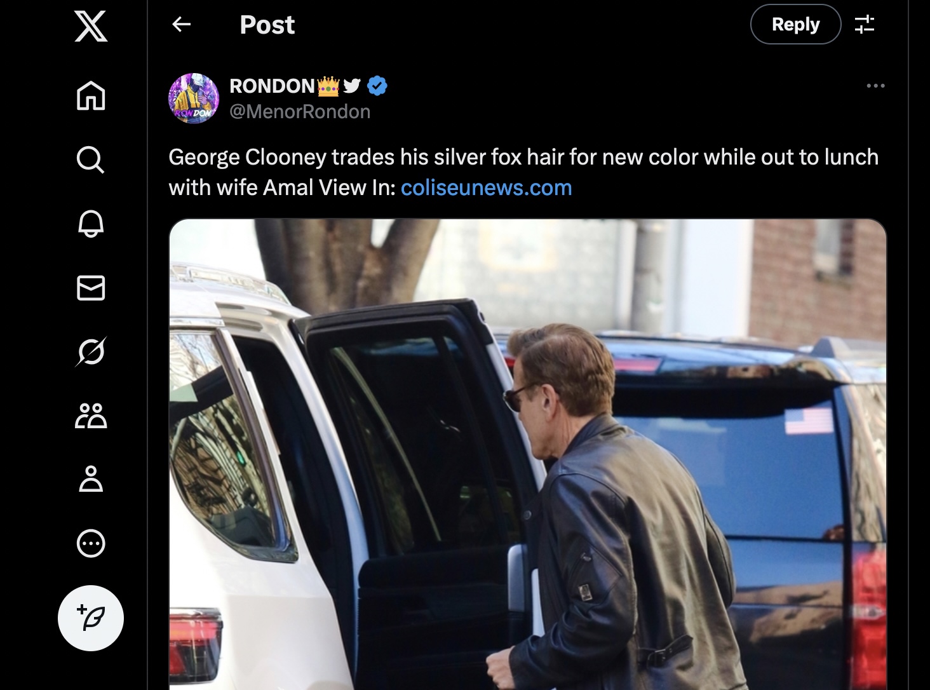This screenshot has width=930, height=690.
Task: Open Search with the magnifier icon
Action: coord(91,159)
